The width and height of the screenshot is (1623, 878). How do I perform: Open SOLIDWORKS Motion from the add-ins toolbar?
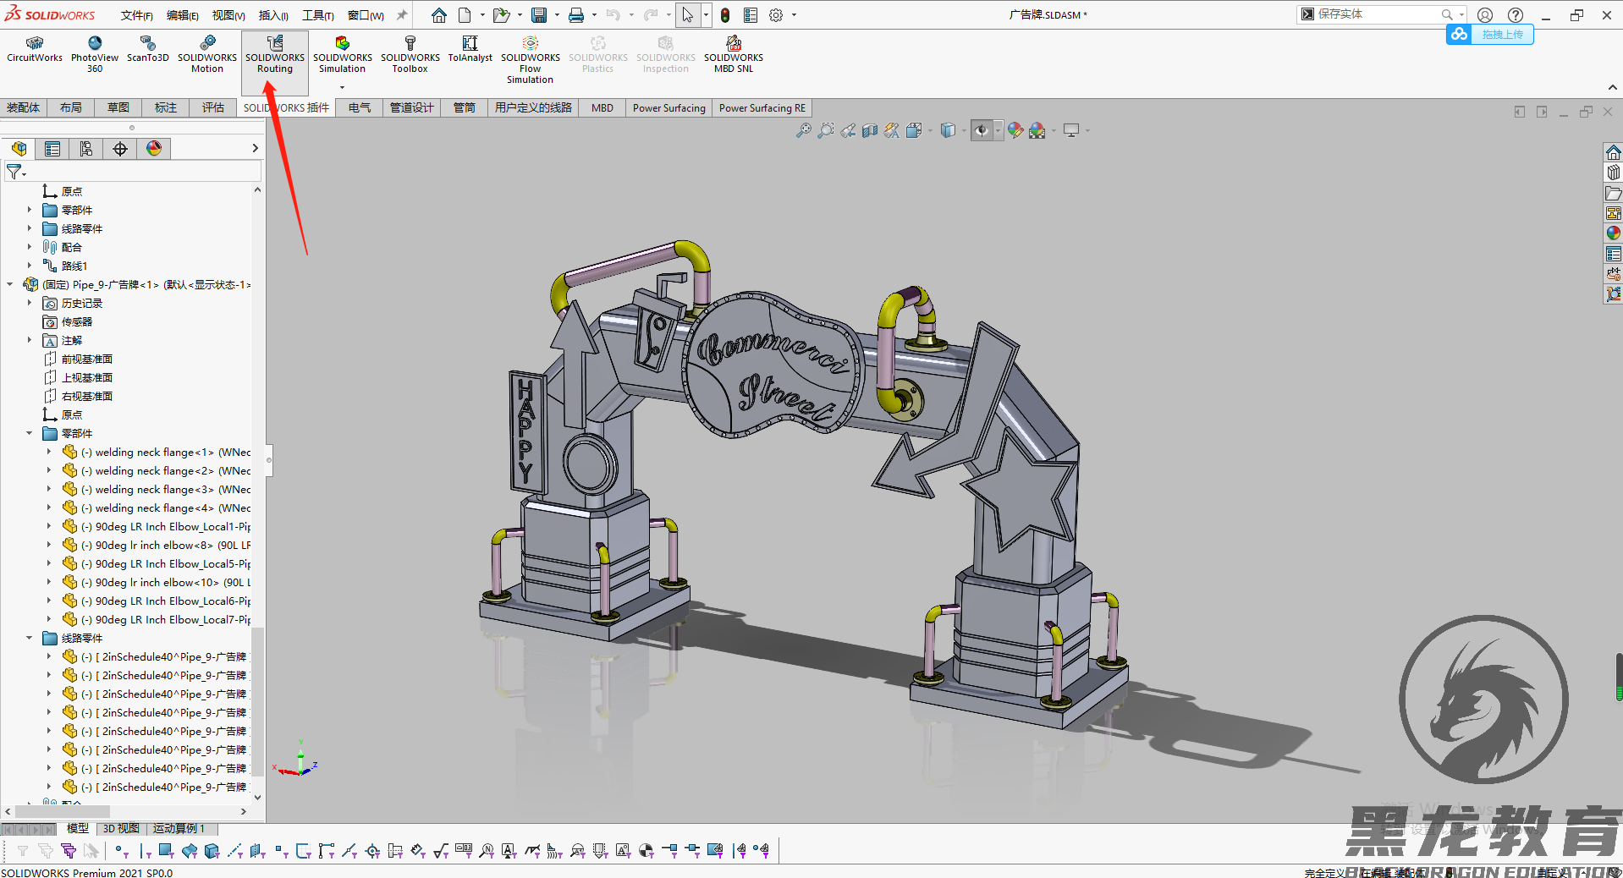206,52
